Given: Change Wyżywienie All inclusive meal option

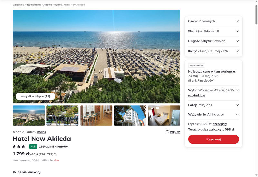Looking at the screenshot, I should tap(213, 115).
